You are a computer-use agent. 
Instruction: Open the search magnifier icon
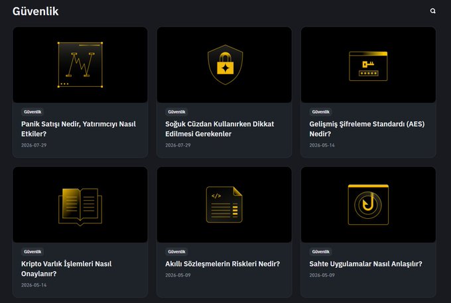pos(432,11)
